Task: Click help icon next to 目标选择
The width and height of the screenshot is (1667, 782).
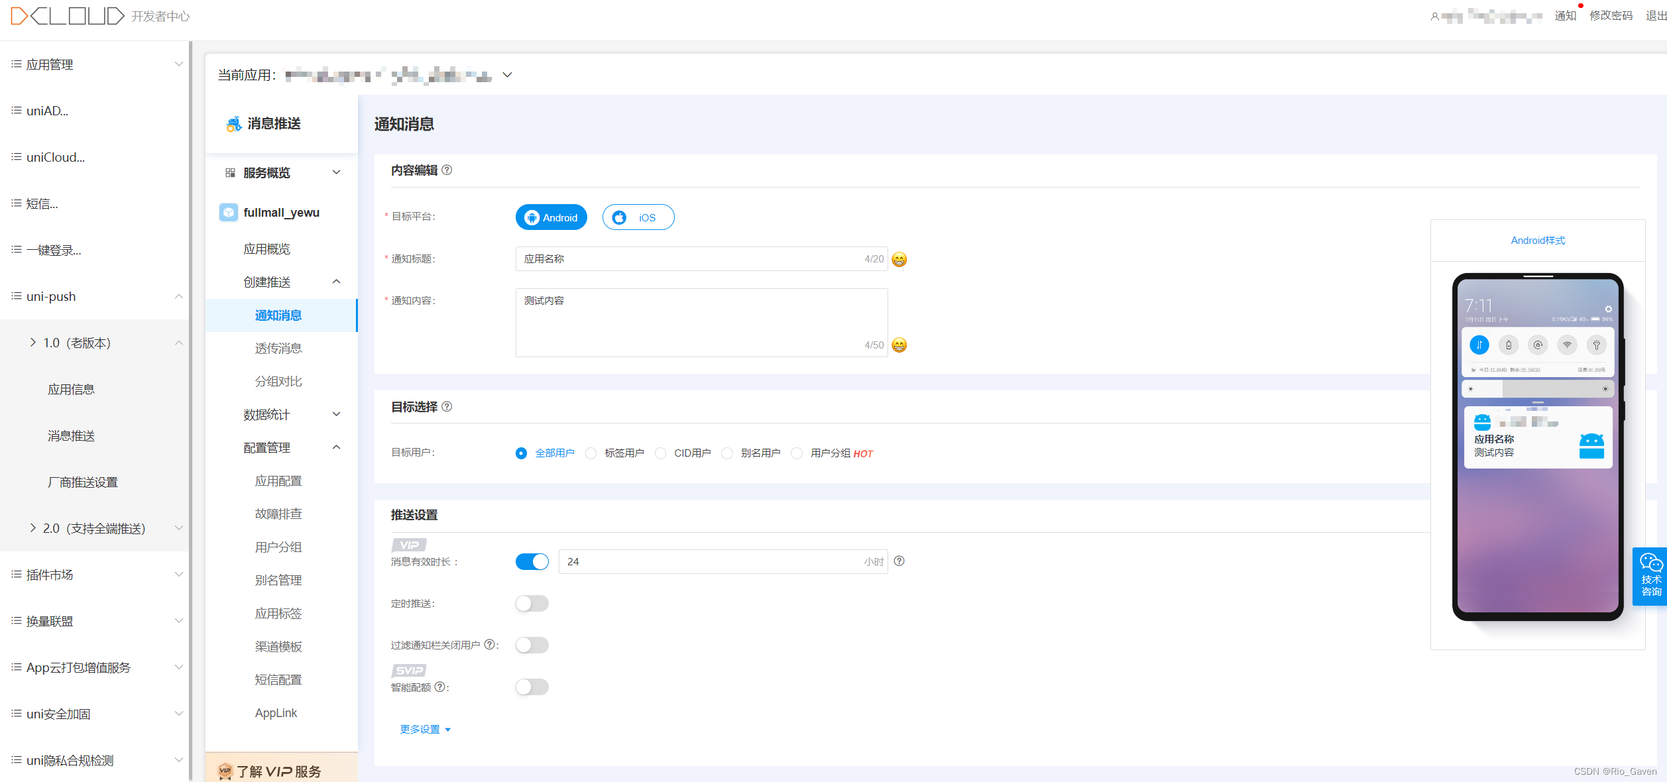Action: coord(447,407)
